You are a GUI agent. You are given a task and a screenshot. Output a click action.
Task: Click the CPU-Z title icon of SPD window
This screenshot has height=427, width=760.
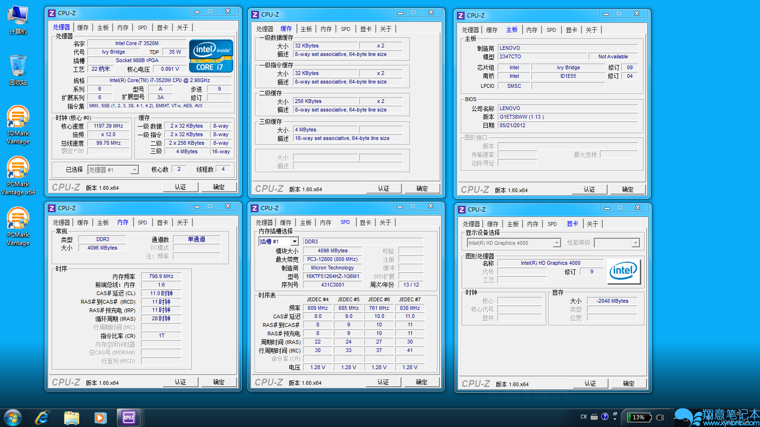pos(255,208)
